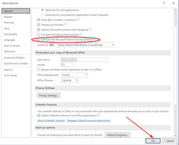Click the vertical scrollbar thumb
The image size is (179, 145).
[175, 65]
